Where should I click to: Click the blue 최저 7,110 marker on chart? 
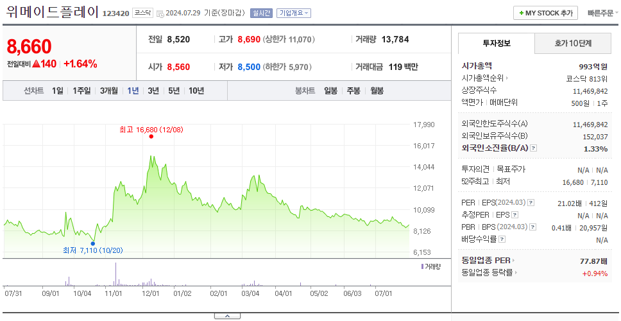click(x=92, y=244)
